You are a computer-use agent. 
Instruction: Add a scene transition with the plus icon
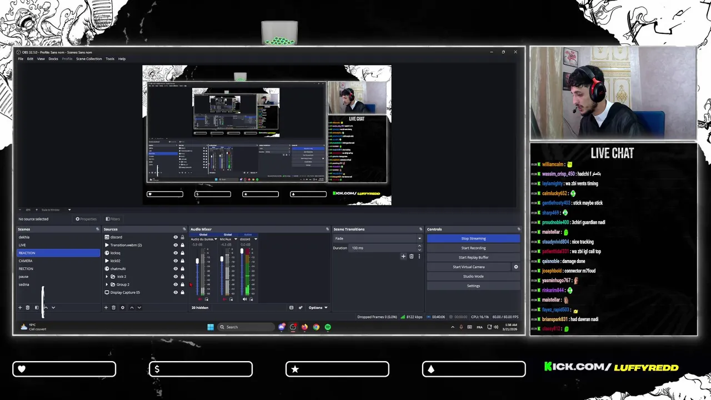403,256
